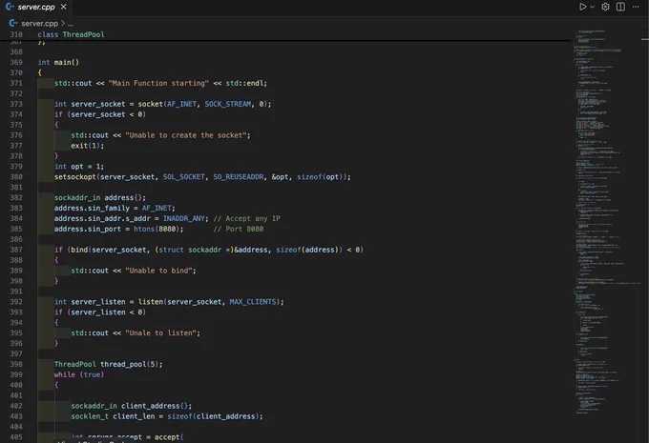Close the server.cpp tab
Image resolution: width=649 pixels, height=443 pixels.
(x=63, y=7)
